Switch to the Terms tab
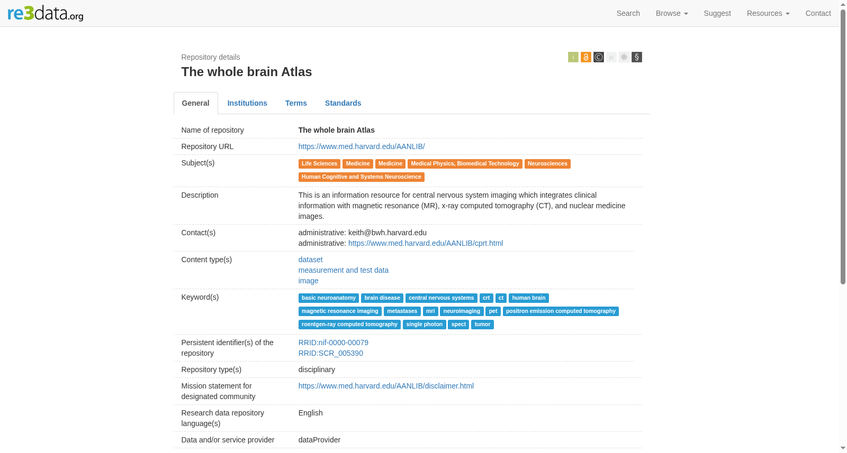This screenshot has height=453, width=847. 296,103
